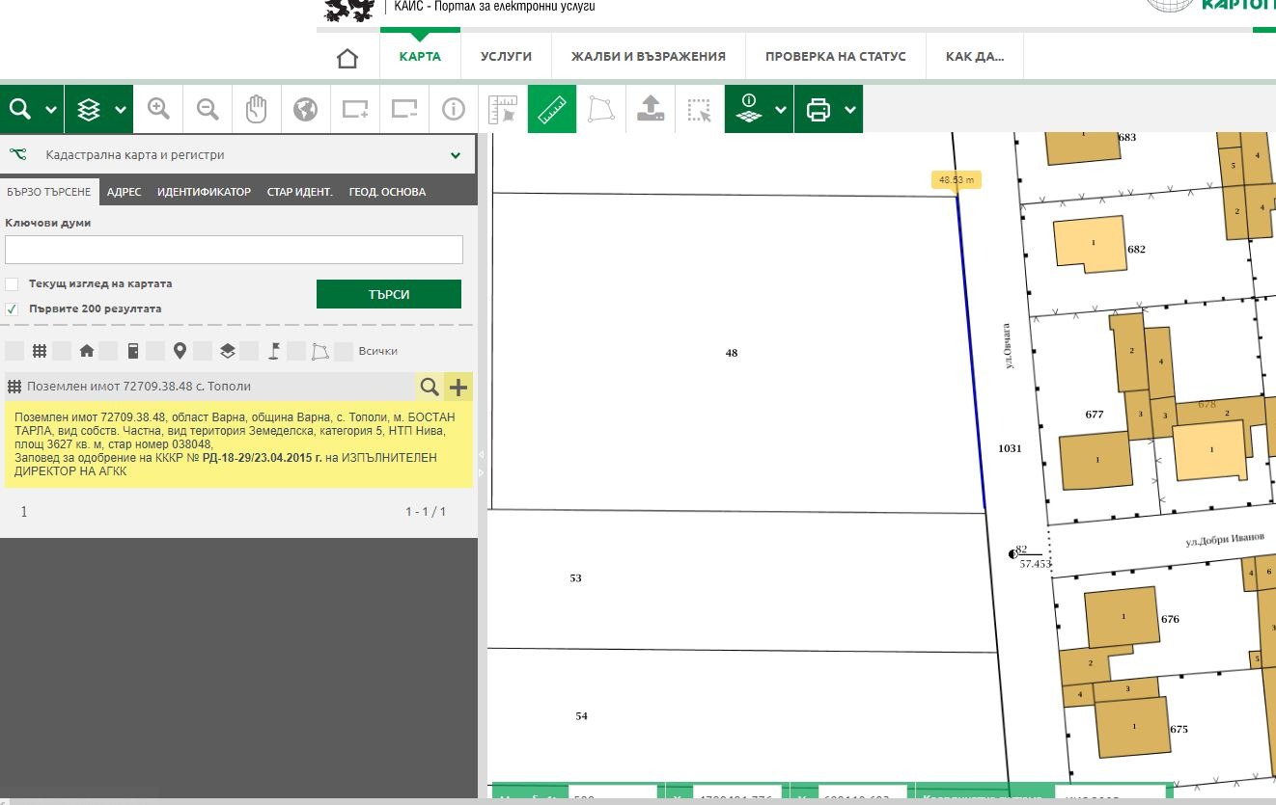Click the home icon in top navigation
Viewport: 1276px width, 805px height.
click(347, 58)
